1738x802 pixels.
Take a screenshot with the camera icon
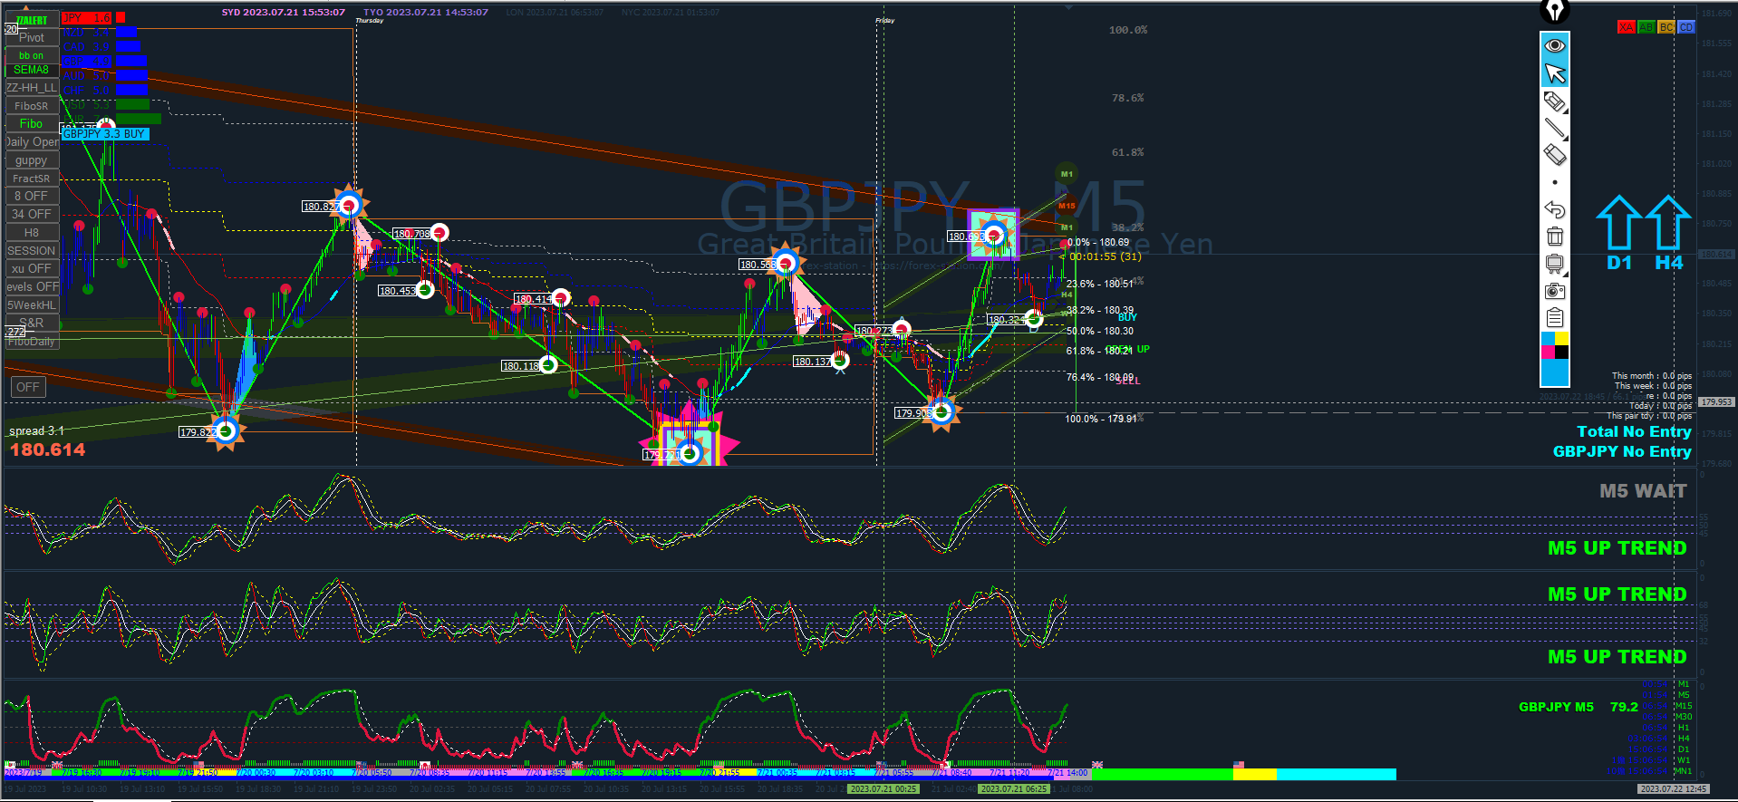1555,291
